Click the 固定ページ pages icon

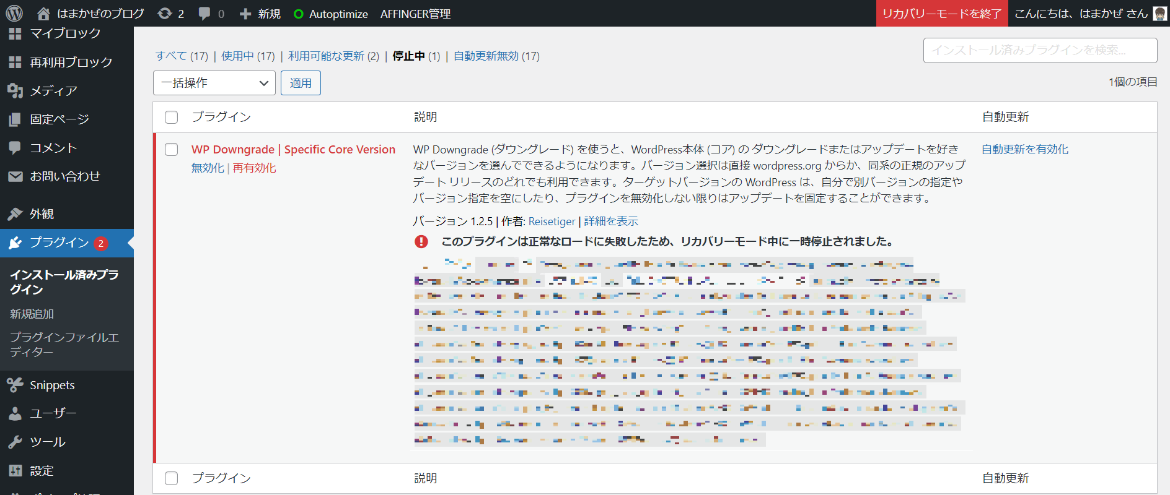click(x=15, y=119)
